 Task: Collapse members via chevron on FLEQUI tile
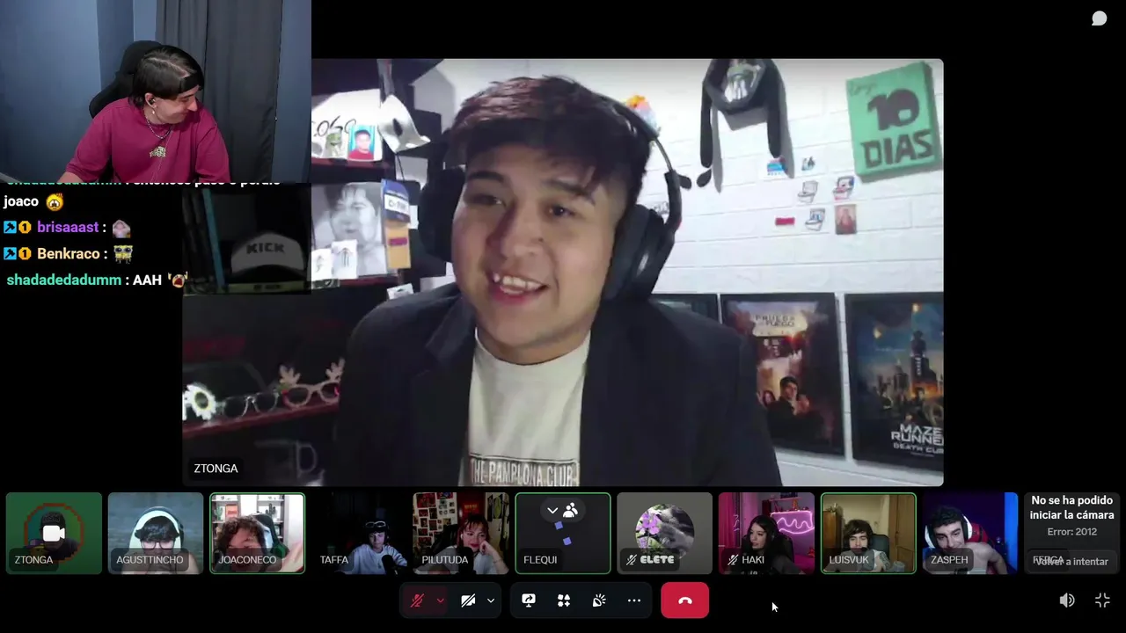pyautogui.click(x=552, y=511)
